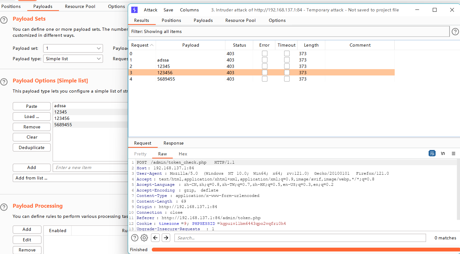Click the request viewer vertical scrollbar
This screenshot has width=460, height=254.
pos(458,189)
